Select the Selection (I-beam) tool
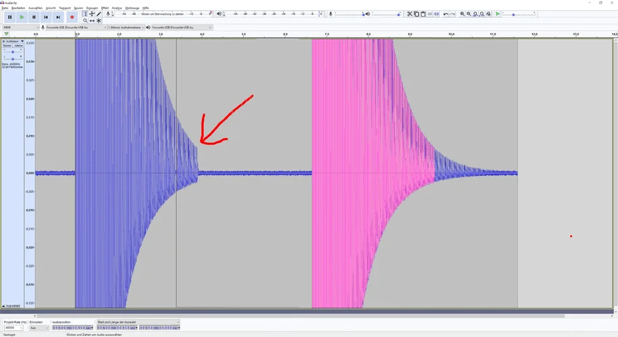Screen dimensions: 618x337 [84, 13]
